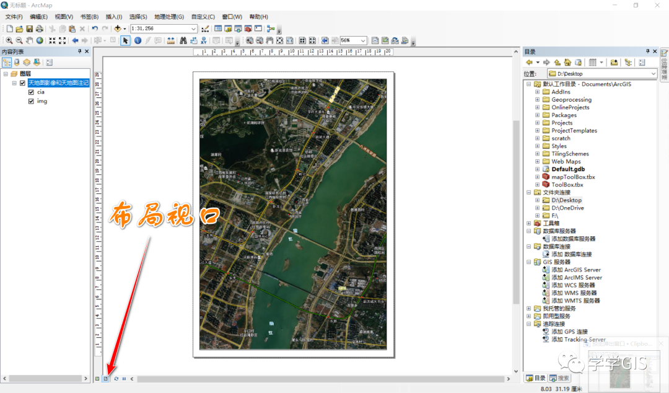
Task: Switch to the 目录 tab at bottom
Action: [535, 378]
